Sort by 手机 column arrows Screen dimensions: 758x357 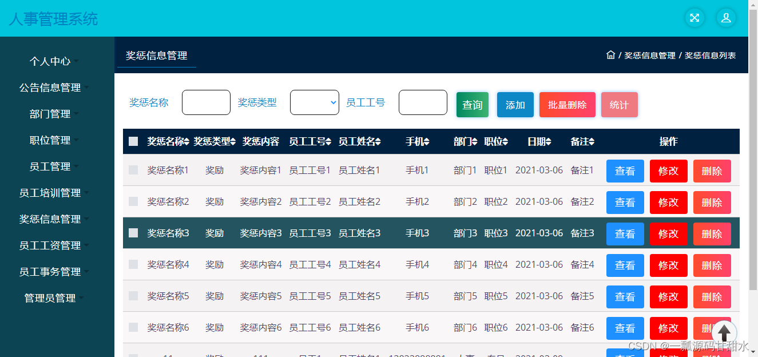coord(427,142)
